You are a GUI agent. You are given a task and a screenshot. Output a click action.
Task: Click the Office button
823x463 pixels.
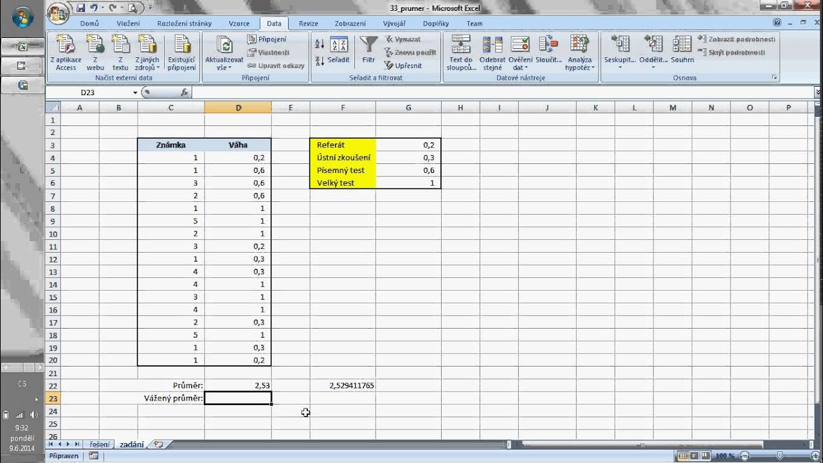click(x=59, y=13)
